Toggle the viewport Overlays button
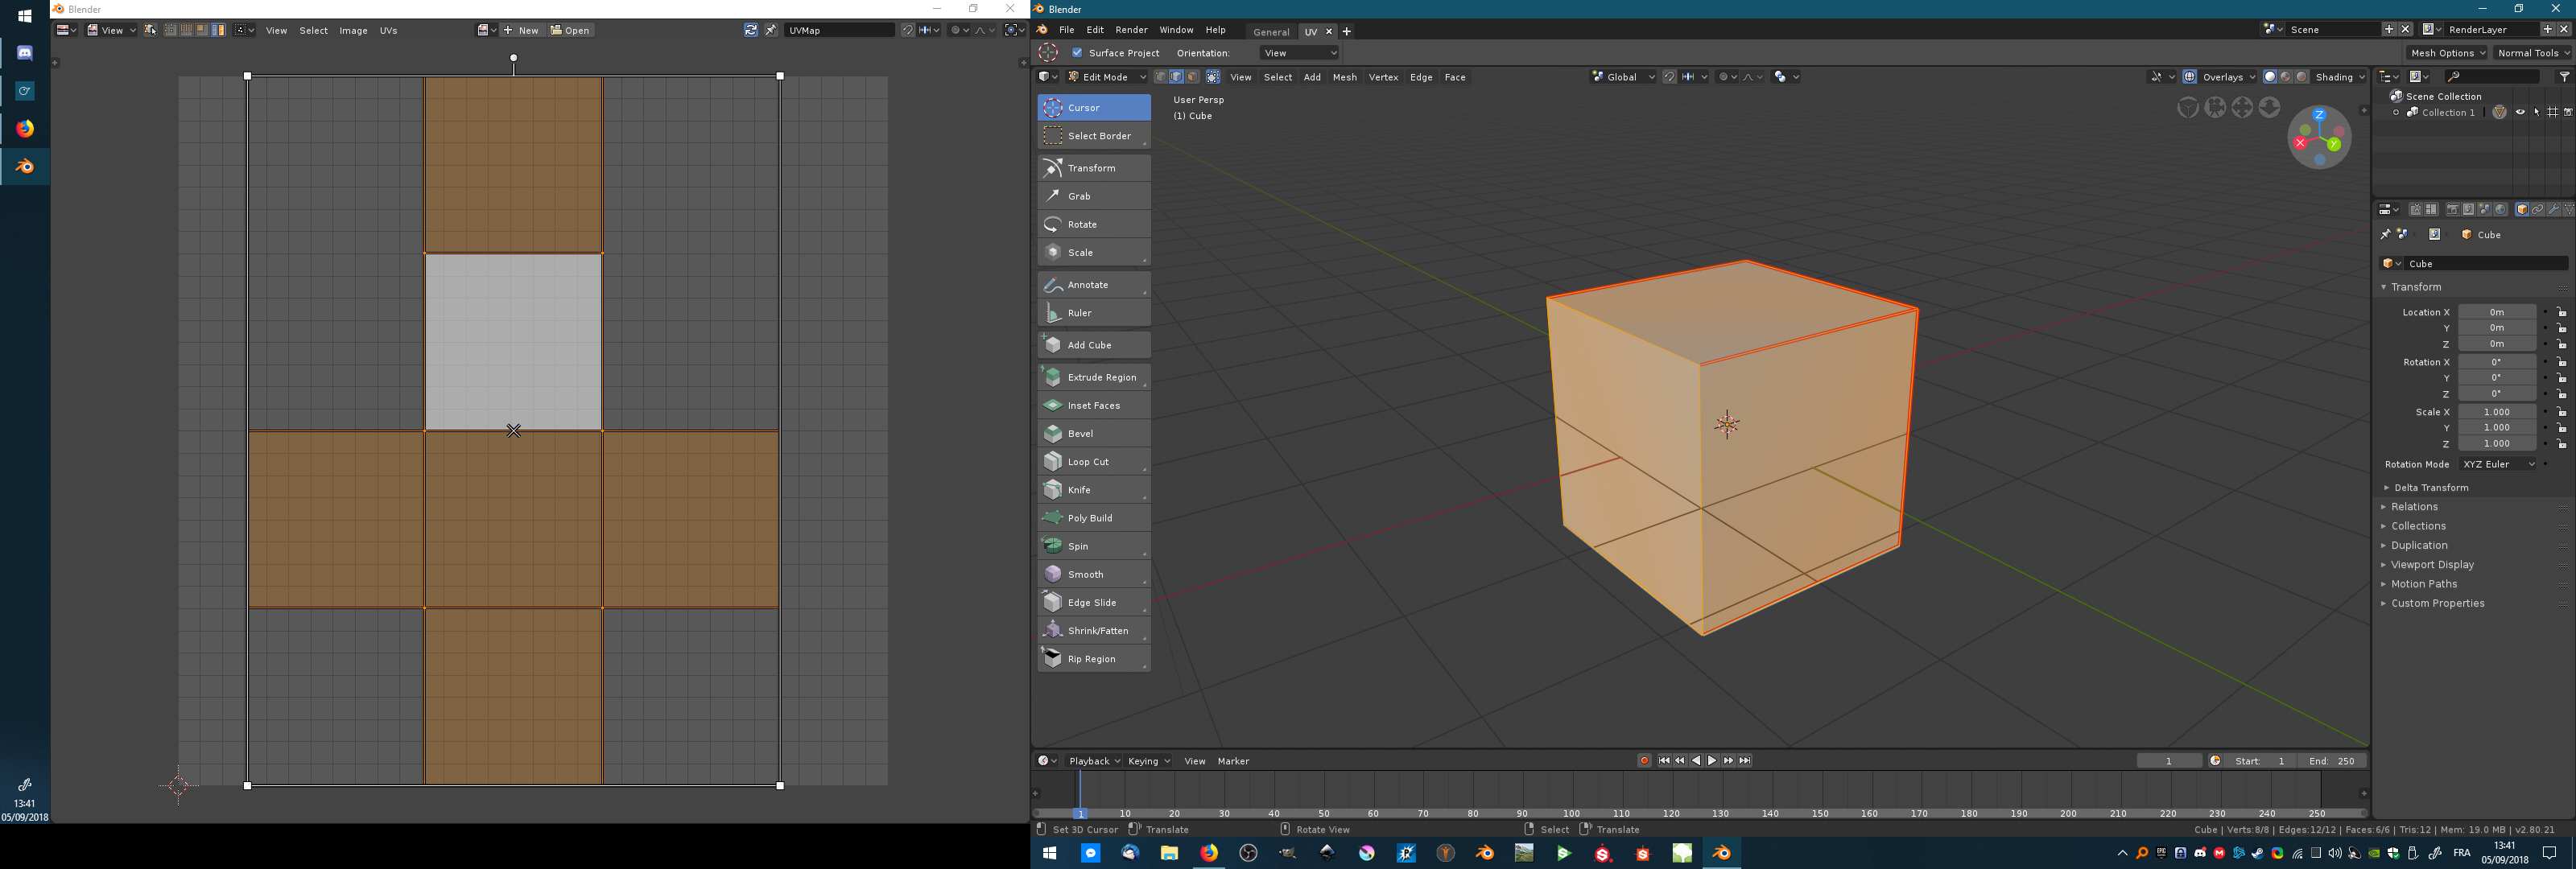Image resolution: width=2576 pixels, height=869 pixels. 2190,77
